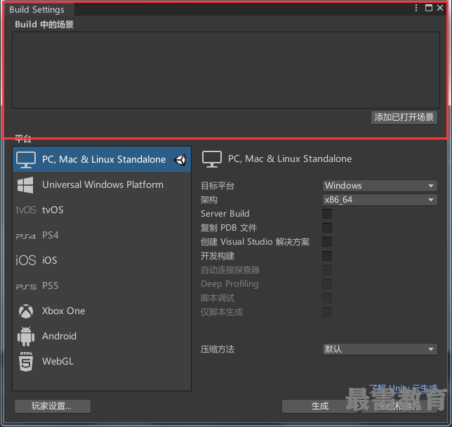Image resolution: width=452 pixels, height=427 pixels.
Task: Click the 压缩方法 label
Action: point(218,349)
